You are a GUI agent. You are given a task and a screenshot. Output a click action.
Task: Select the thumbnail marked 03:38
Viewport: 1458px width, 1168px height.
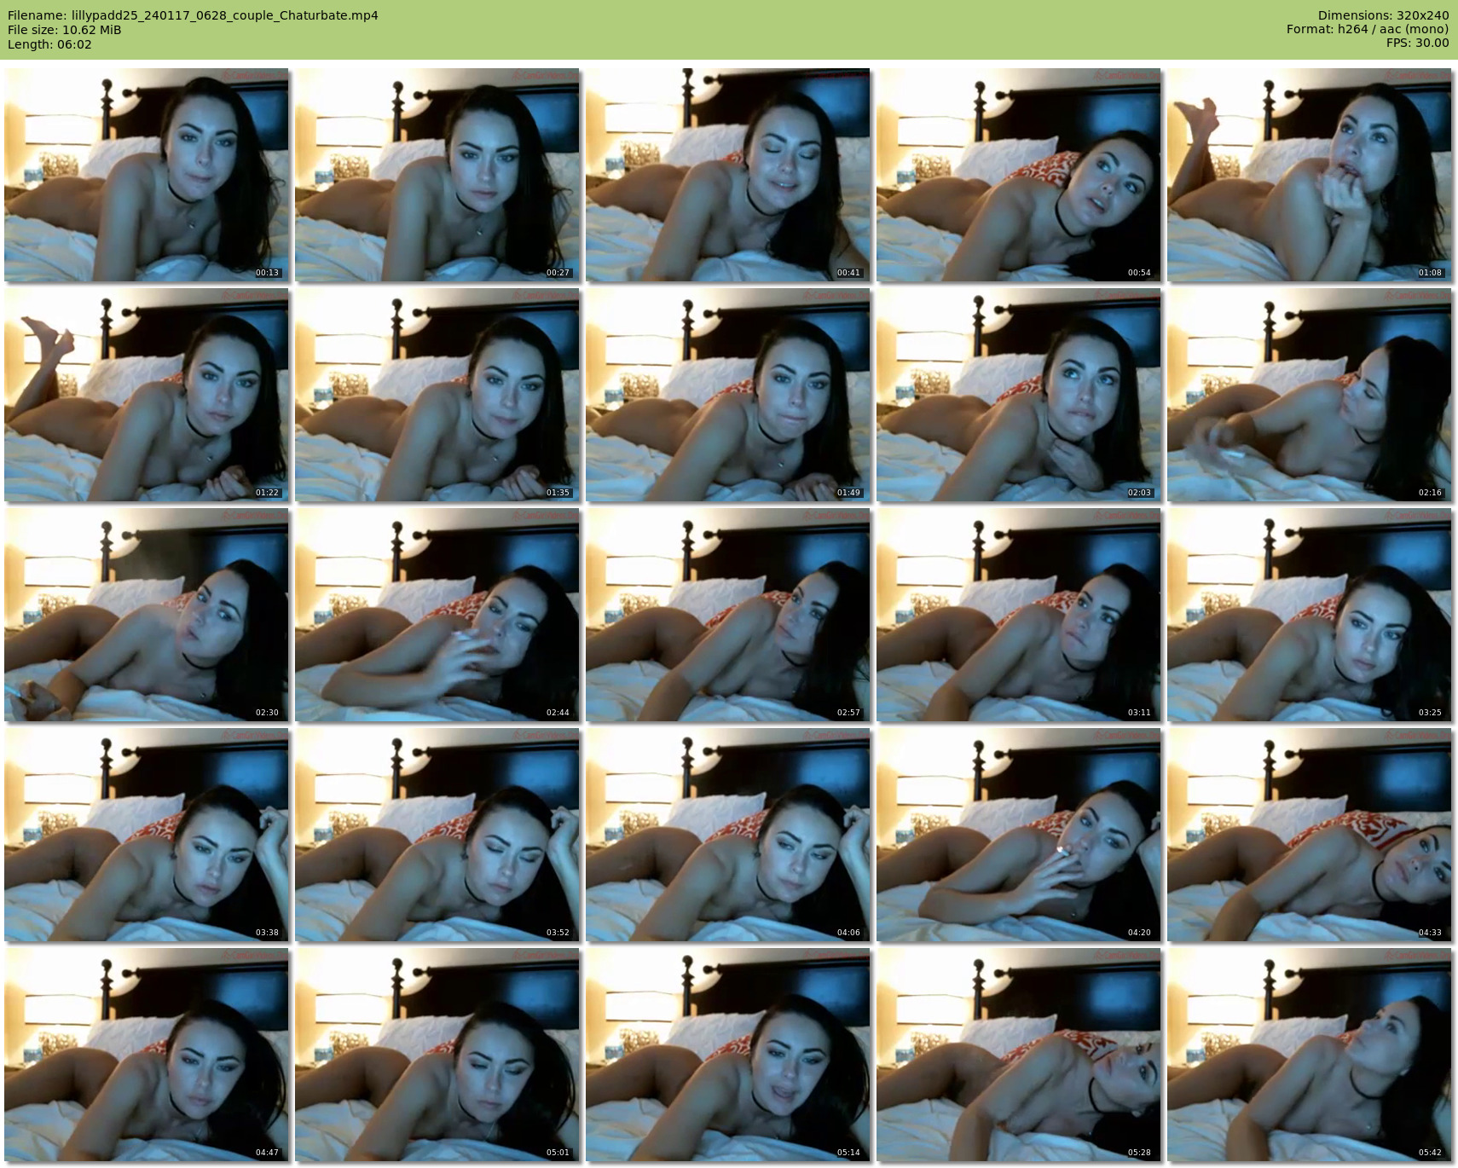point(147,835)
